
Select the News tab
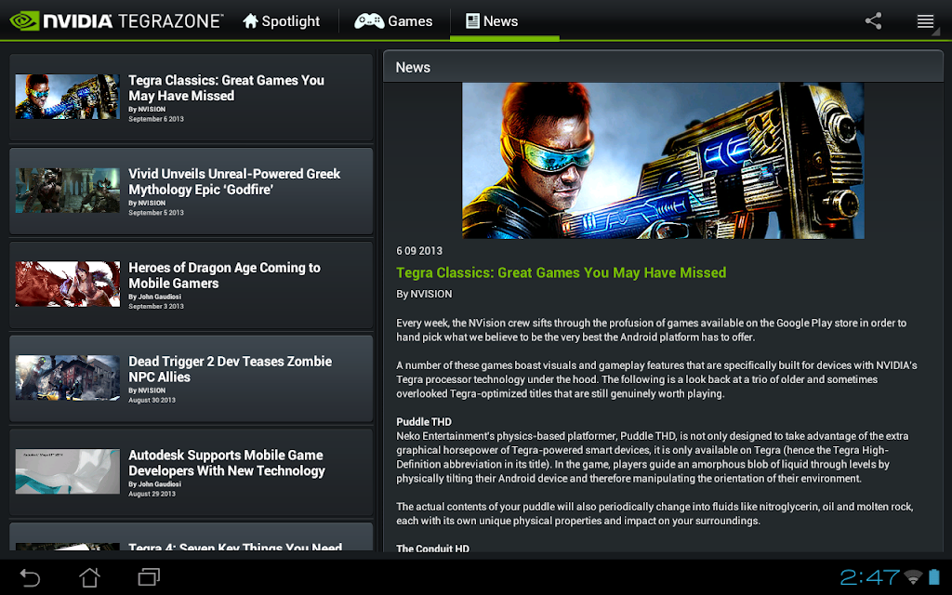(x=493, y=21)
